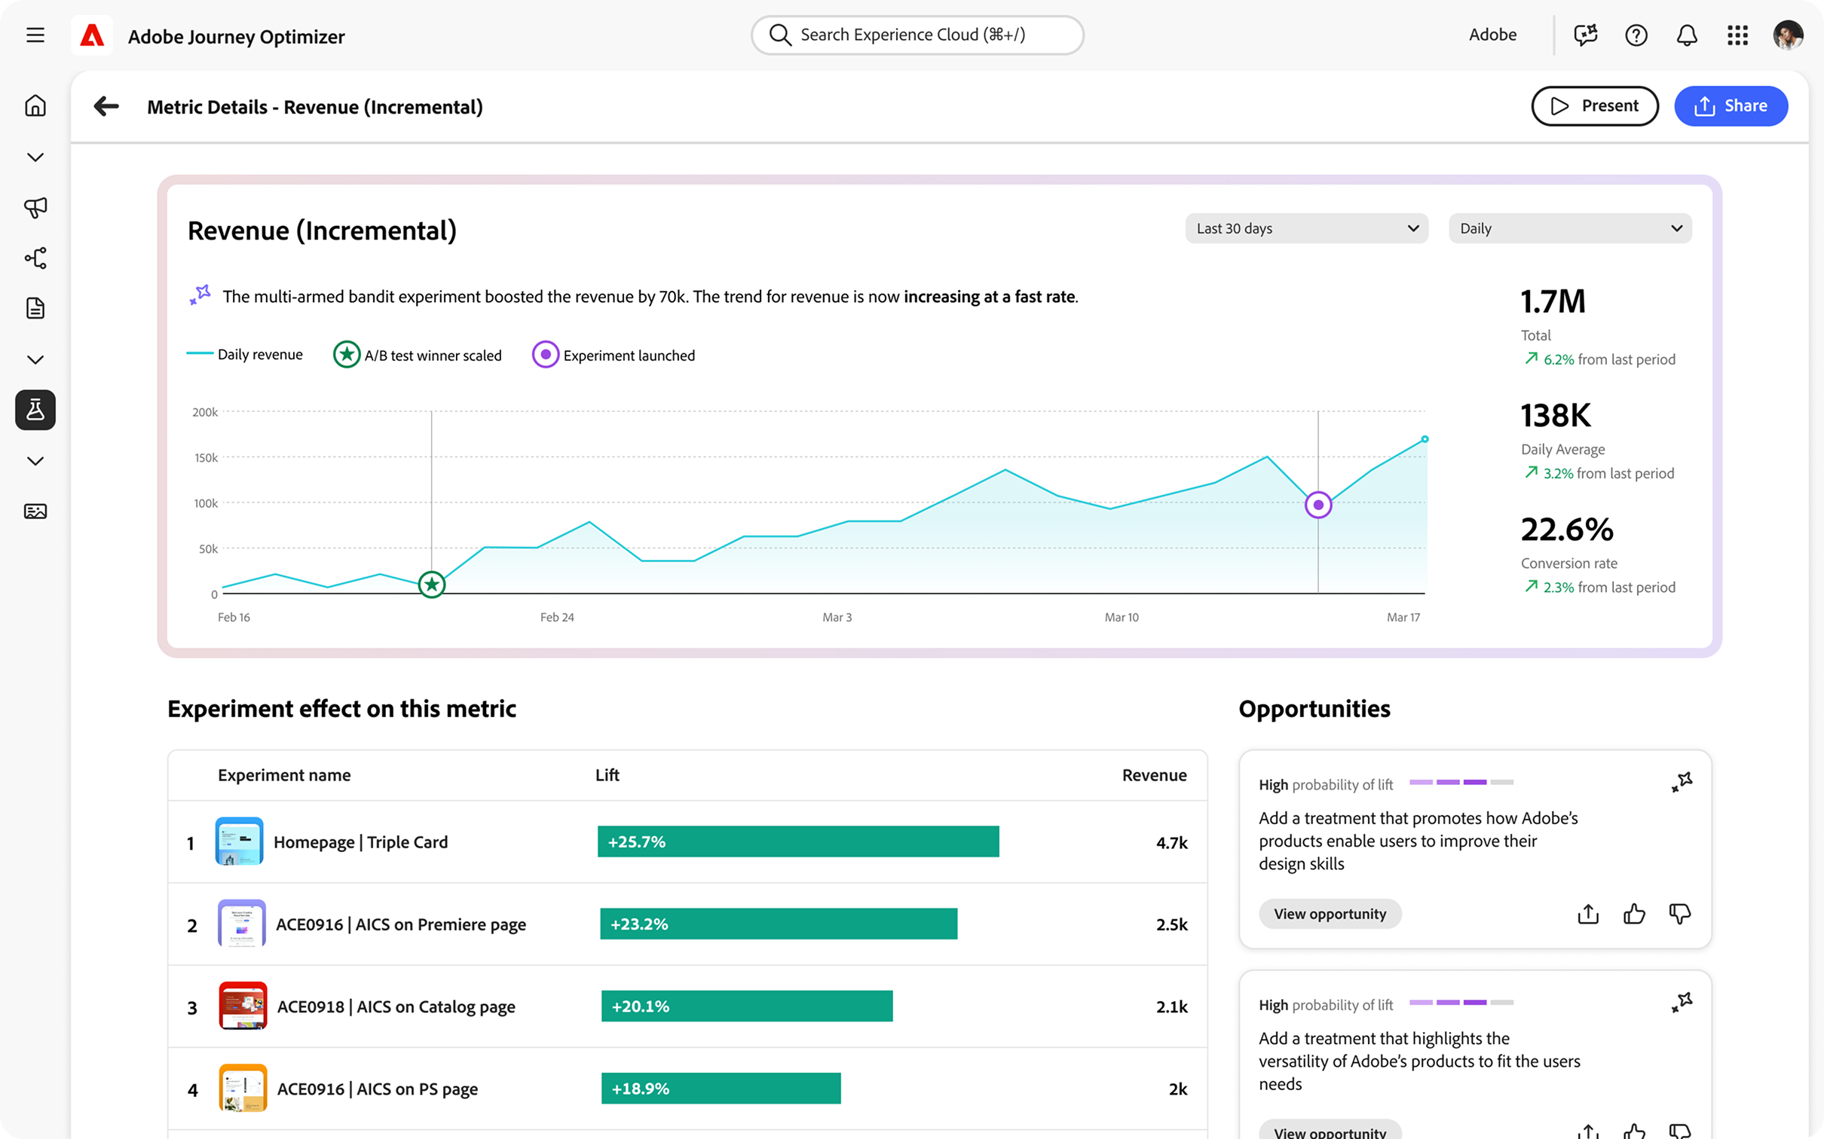Viewport: 1824px width, 1139px height.
Task: Click the AI sparkle icon on versatility card
Action: point(1682,1003)
